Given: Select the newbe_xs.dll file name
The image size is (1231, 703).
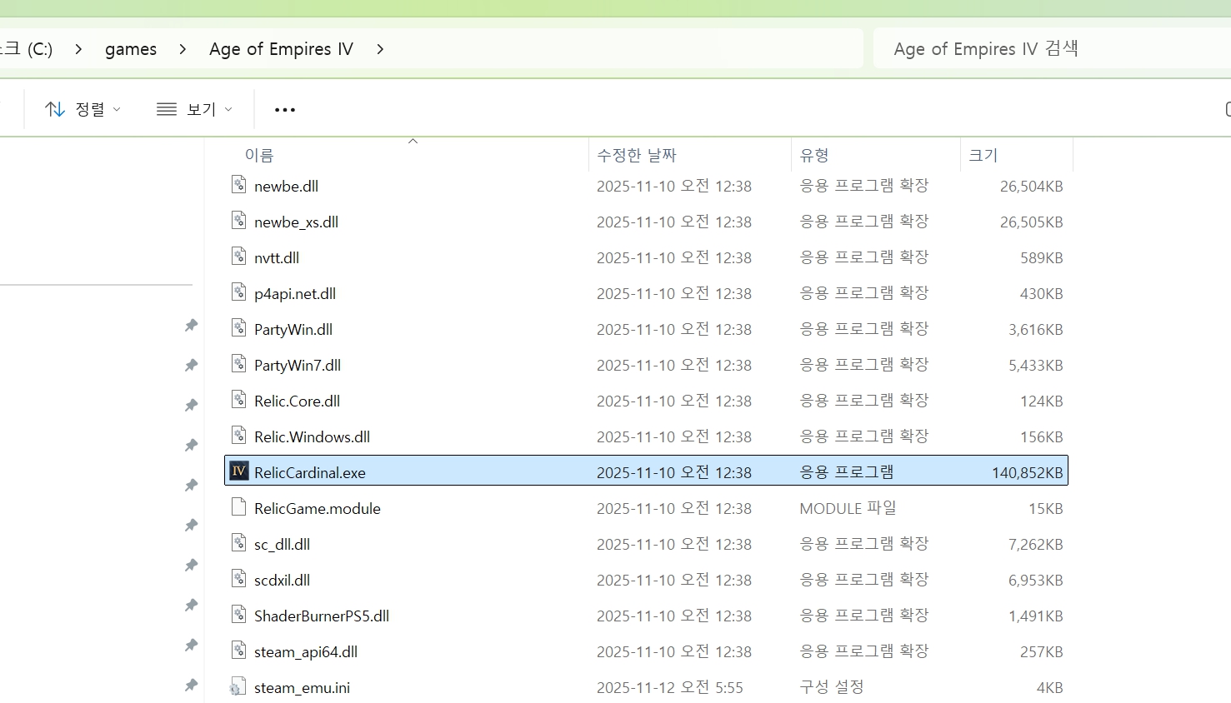Looking at the screenshot, I should click(296, 222).
